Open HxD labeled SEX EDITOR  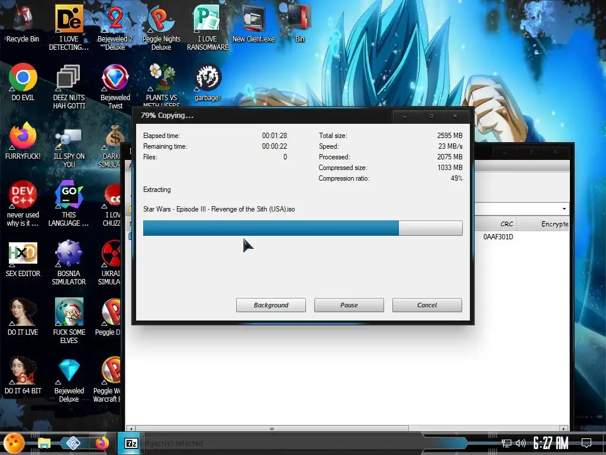(23, 258)
